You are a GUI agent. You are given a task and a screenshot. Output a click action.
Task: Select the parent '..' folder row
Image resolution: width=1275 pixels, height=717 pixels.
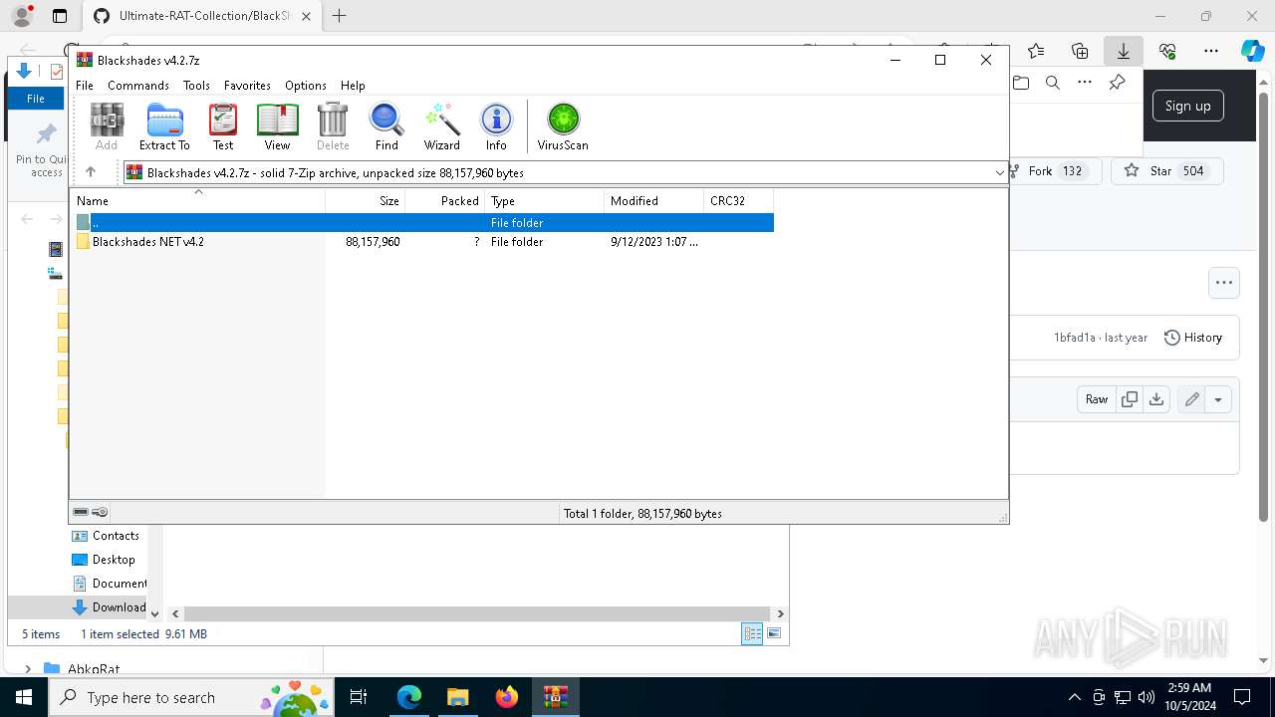(421, 223)
